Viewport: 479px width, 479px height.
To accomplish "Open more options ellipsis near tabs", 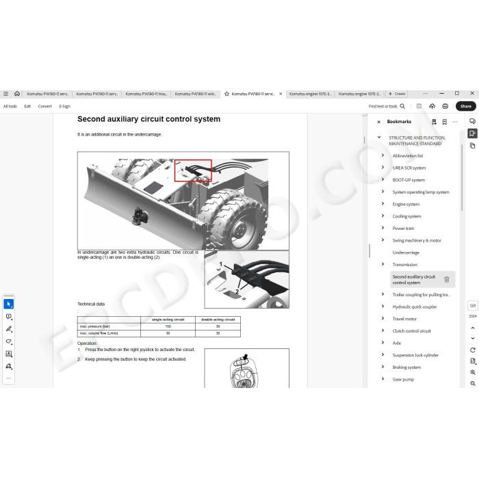I will coord(425,94).
